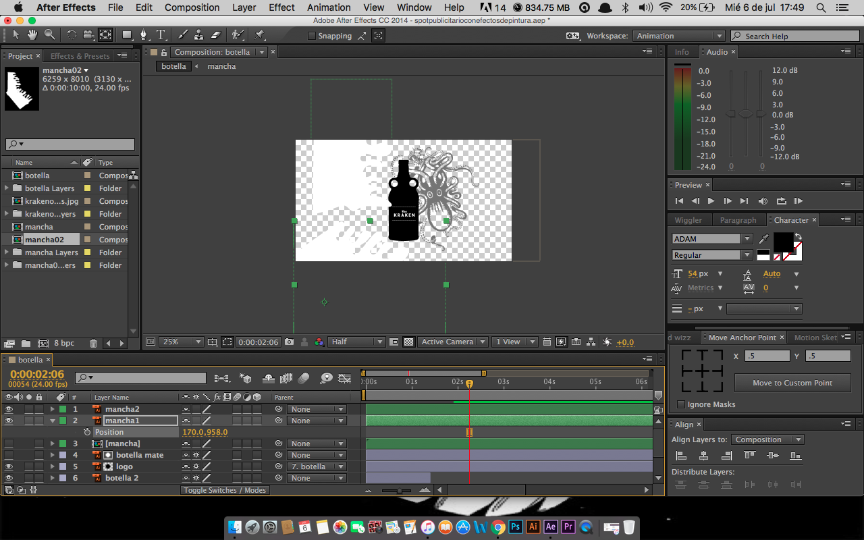864x540 pixels.
Task: Select the Roto Brush tool
Action: 238,34
